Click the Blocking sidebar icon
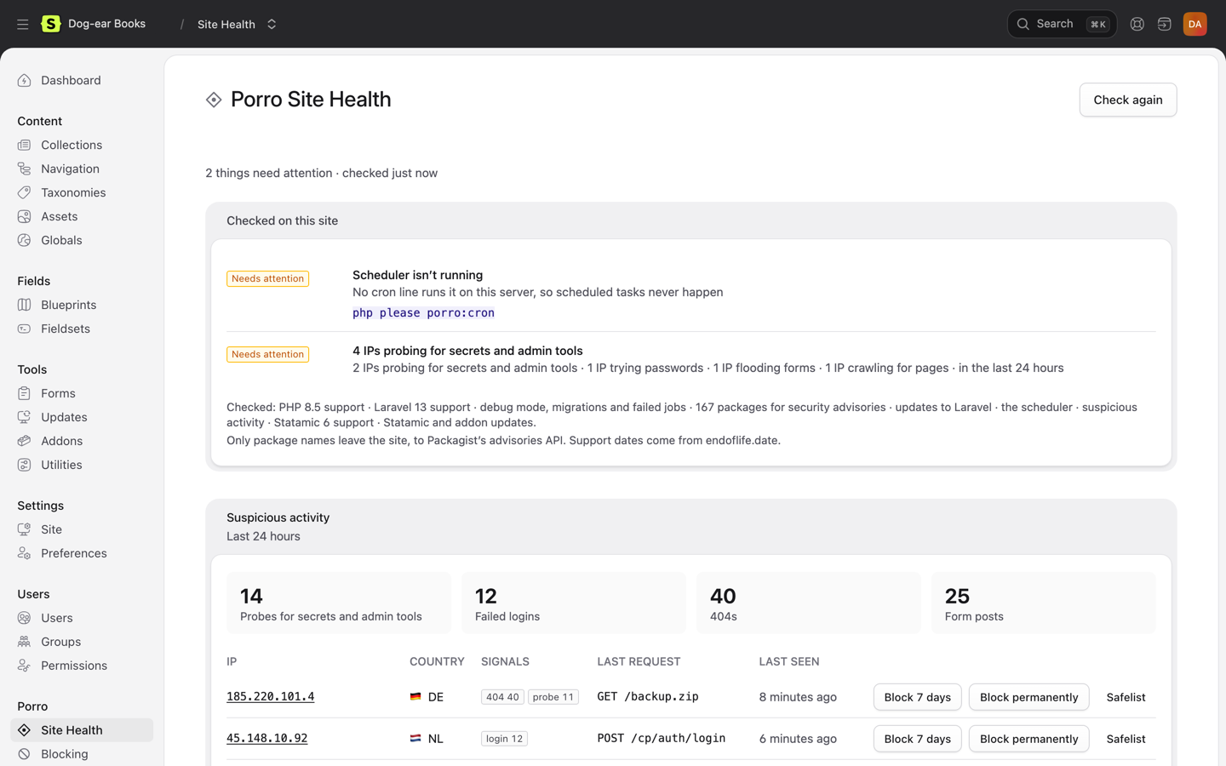1226x766 pixels. pyautogui.click(x=24, y=755)
